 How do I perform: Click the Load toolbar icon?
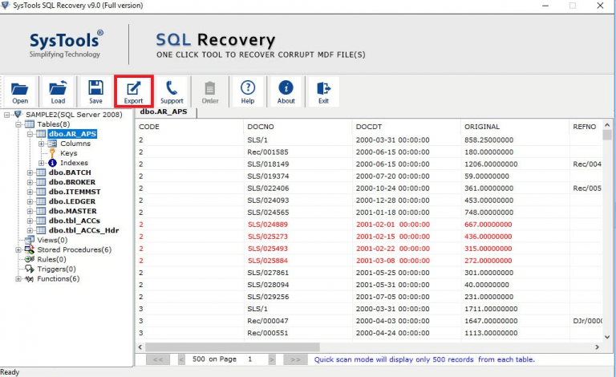[x=58, y=87]
